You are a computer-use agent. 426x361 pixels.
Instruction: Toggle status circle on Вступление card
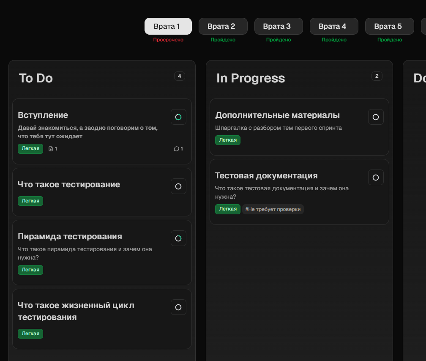tap(178, 117)
